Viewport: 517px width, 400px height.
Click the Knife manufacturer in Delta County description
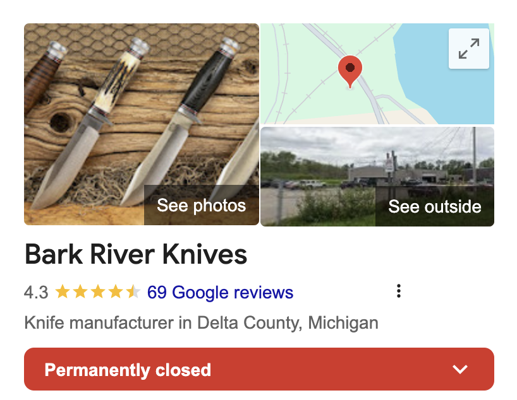[x=201, y=322]
